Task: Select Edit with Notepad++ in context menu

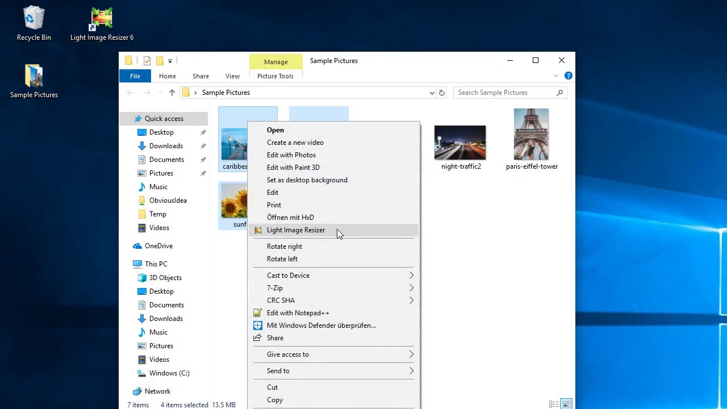Action: click(x=298, y=313)
